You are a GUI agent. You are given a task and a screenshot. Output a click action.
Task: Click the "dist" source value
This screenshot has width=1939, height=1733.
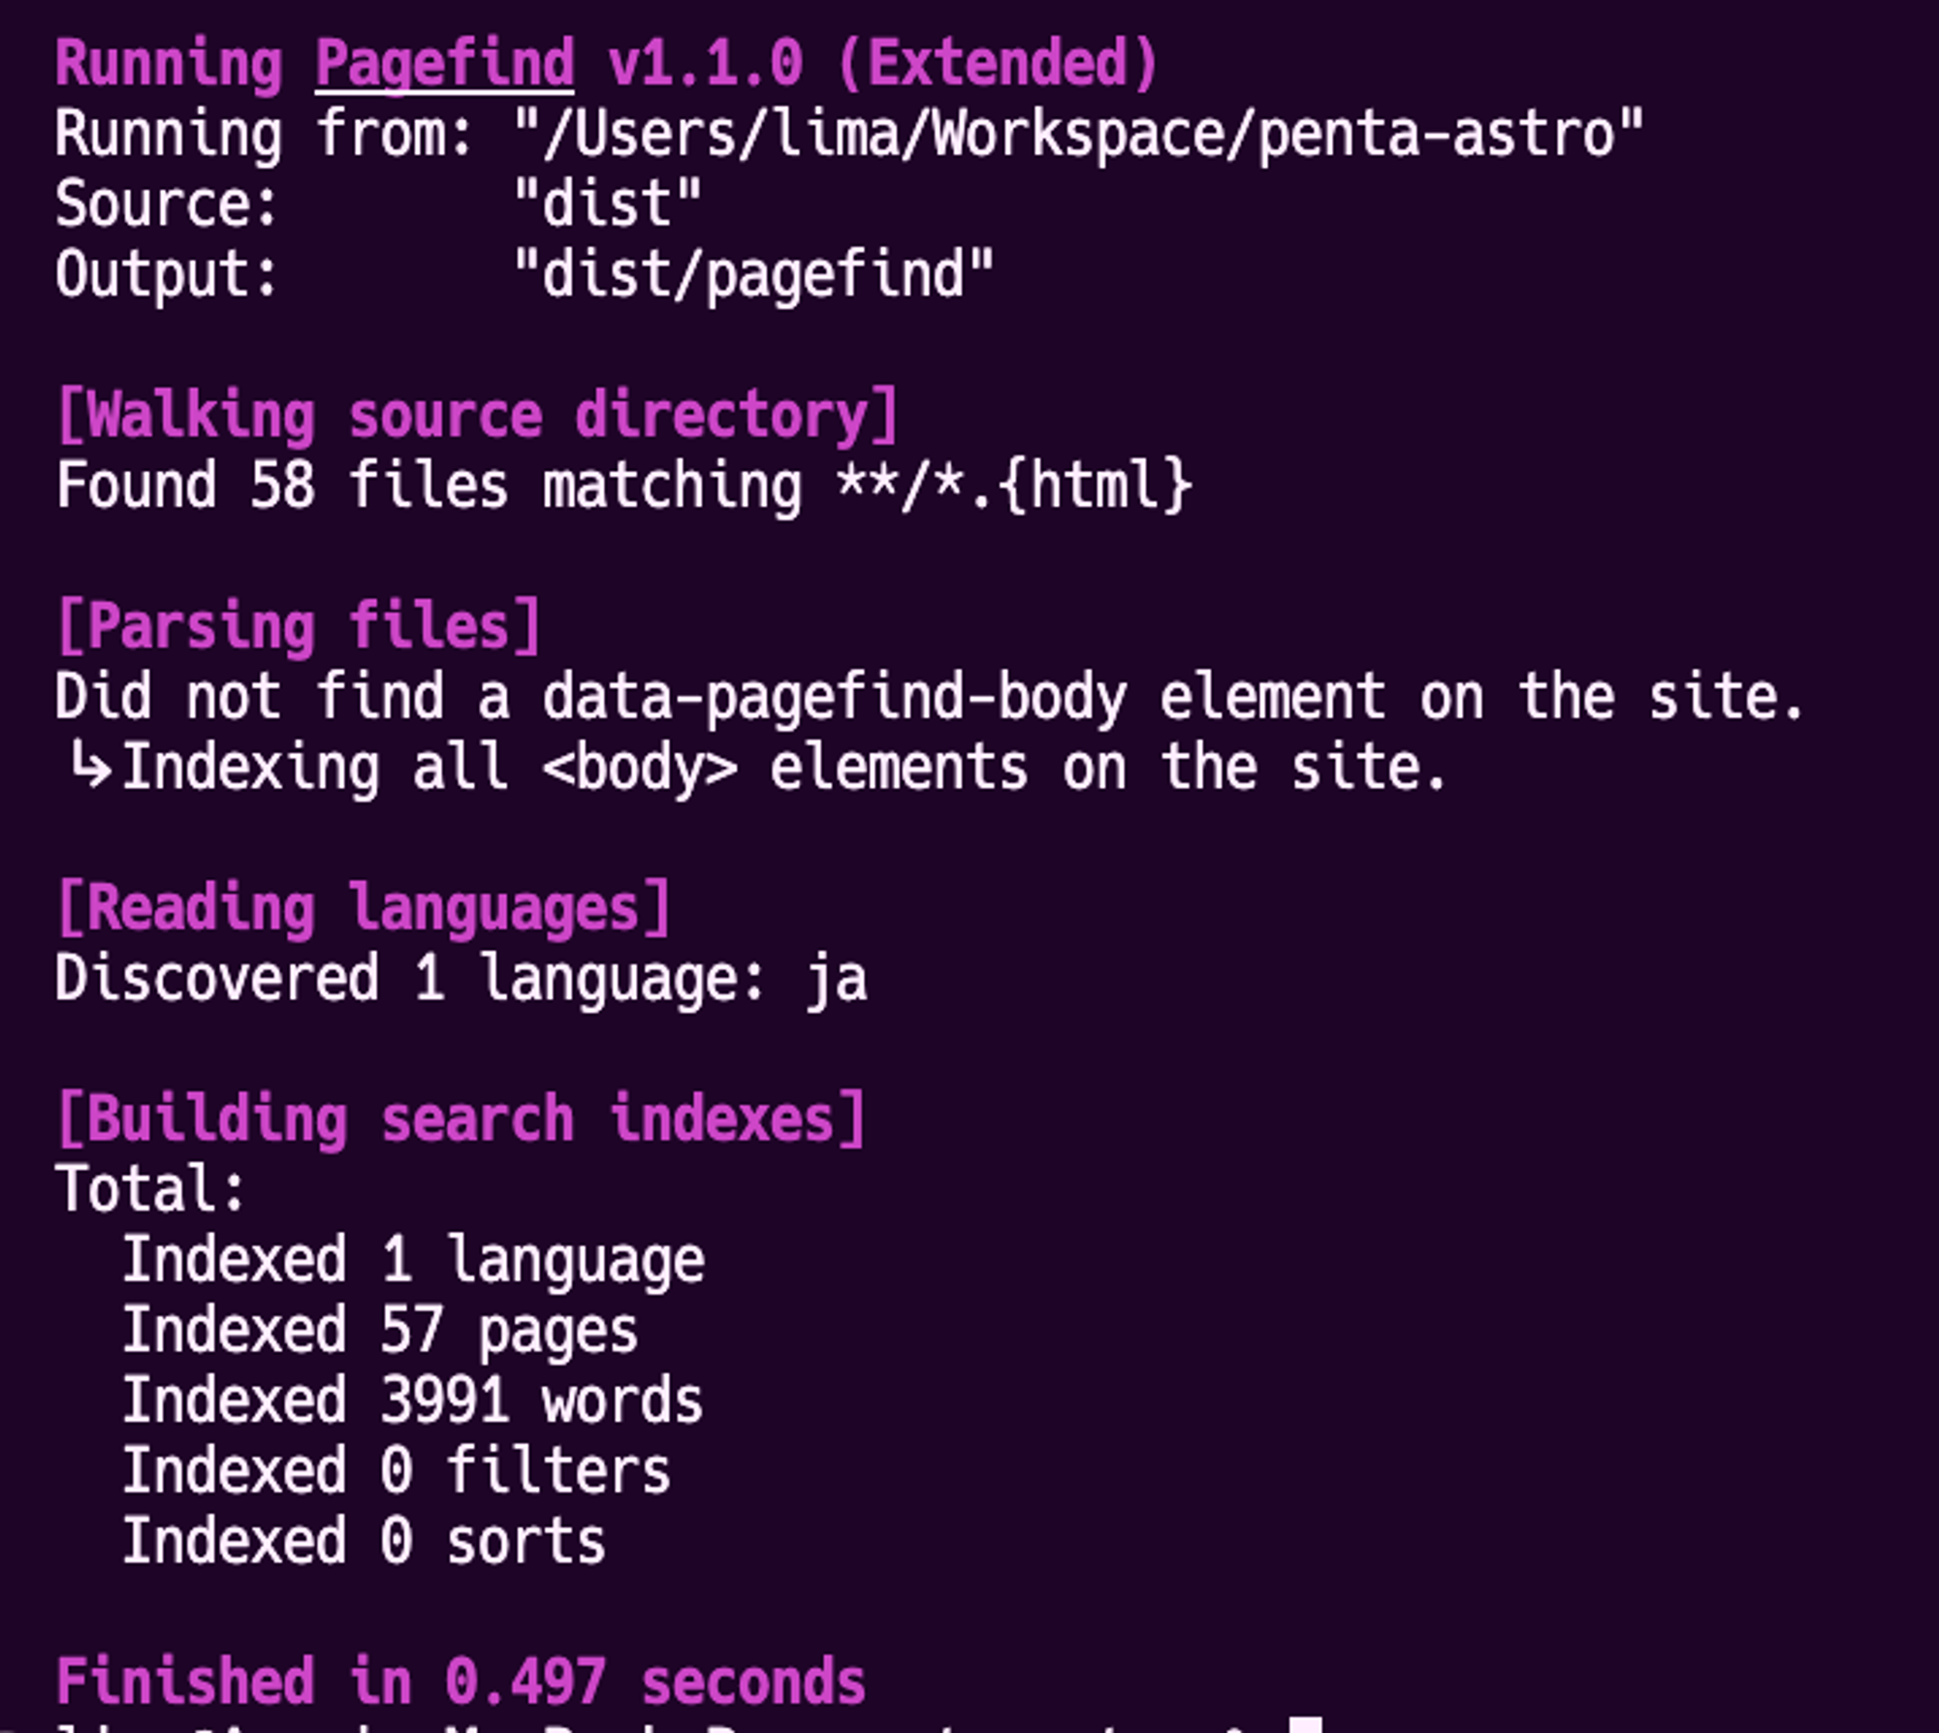click(608, 205)
